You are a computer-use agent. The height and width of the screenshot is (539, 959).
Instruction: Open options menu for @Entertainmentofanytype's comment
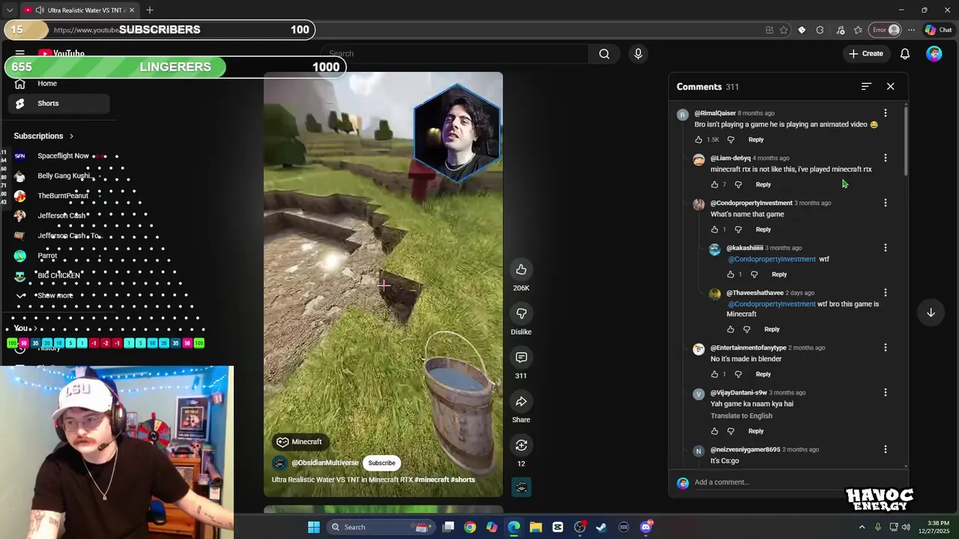(885, 347)
